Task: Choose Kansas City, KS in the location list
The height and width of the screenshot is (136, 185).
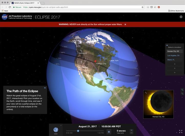Action: (x=173, y=51)
